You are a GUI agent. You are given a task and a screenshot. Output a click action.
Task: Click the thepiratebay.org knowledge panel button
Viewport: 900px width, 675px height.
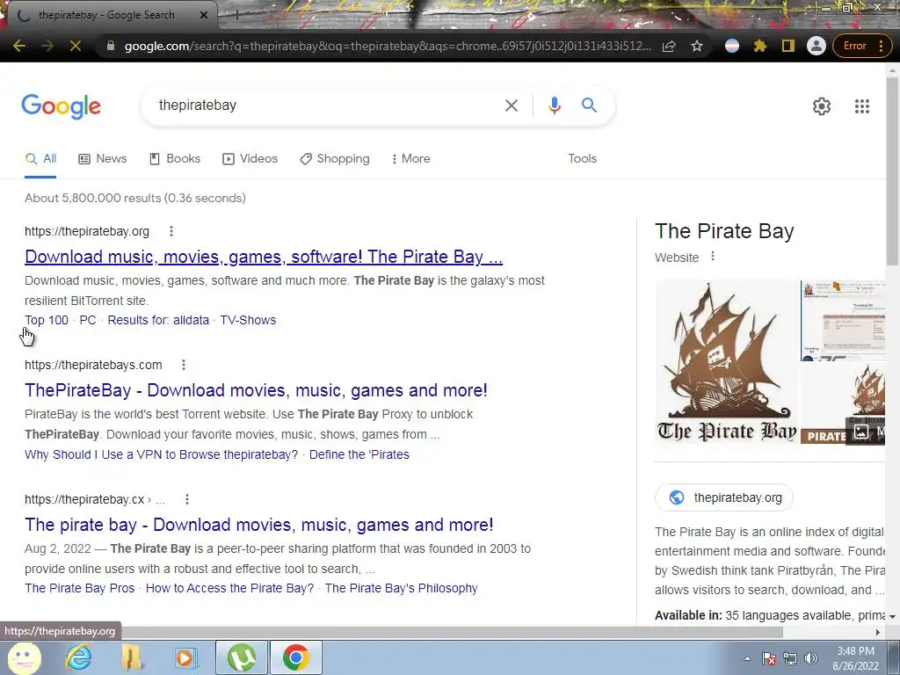coord(724,497)
